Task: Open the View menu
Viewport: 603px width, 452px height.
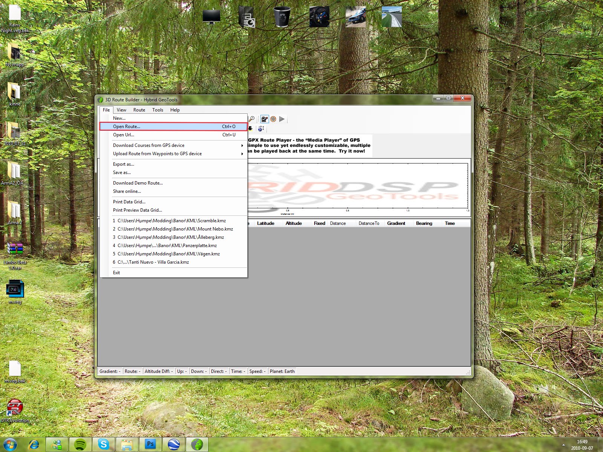Action: 121,110
